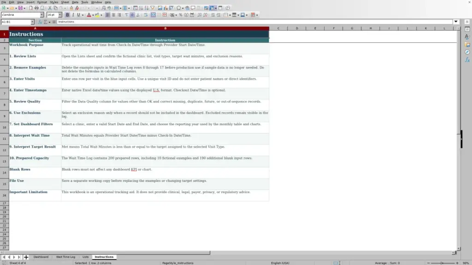This screenshot has width=472, height=265.
Task: Click the Cut scissors icon
Action: (x=50, y=8)
